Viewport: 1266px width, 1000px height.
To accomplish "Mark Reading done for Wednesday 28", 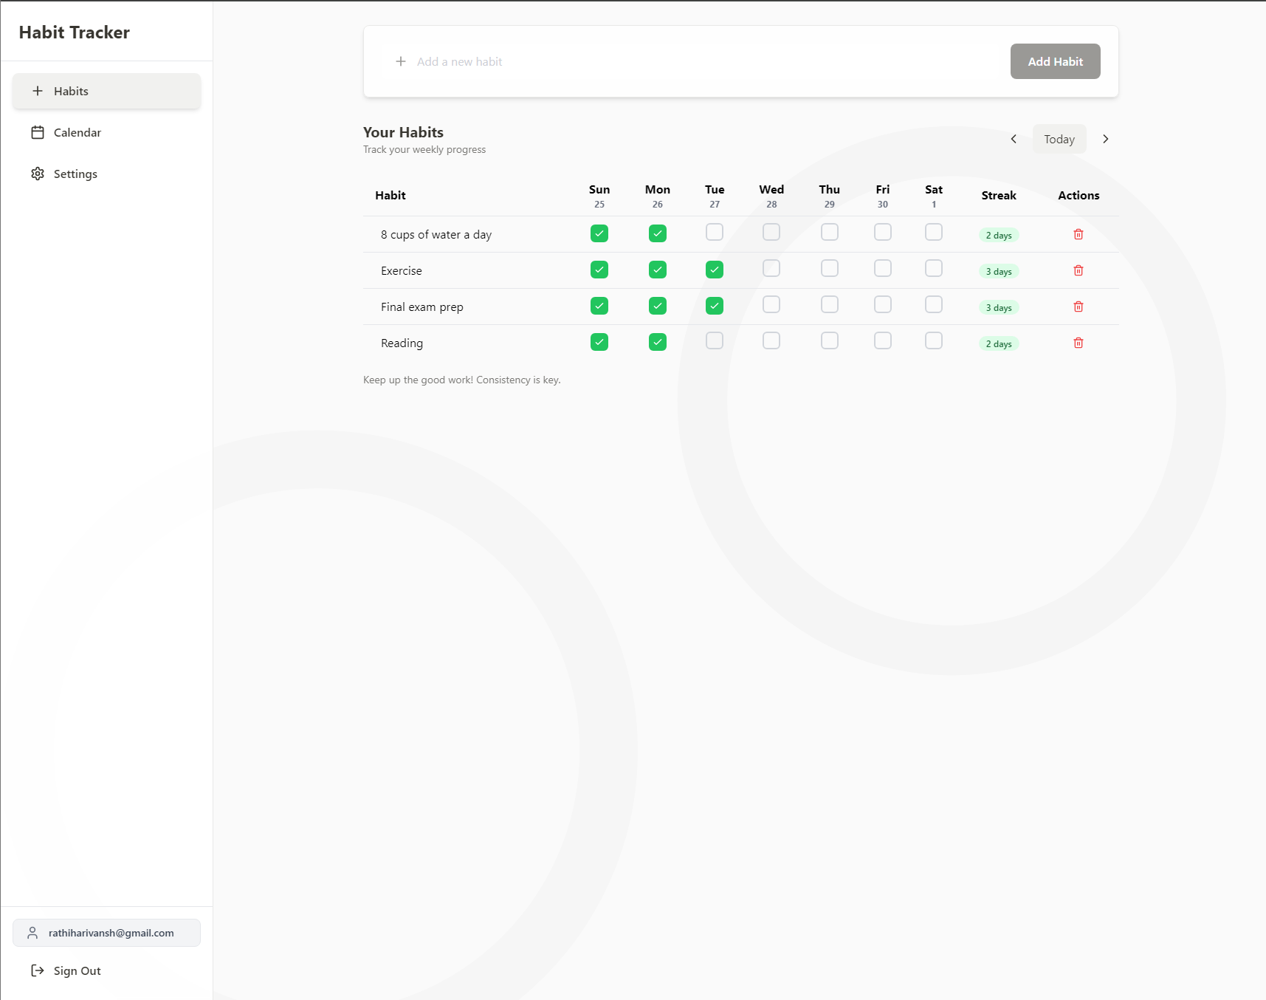I will (x=771, y=340).
